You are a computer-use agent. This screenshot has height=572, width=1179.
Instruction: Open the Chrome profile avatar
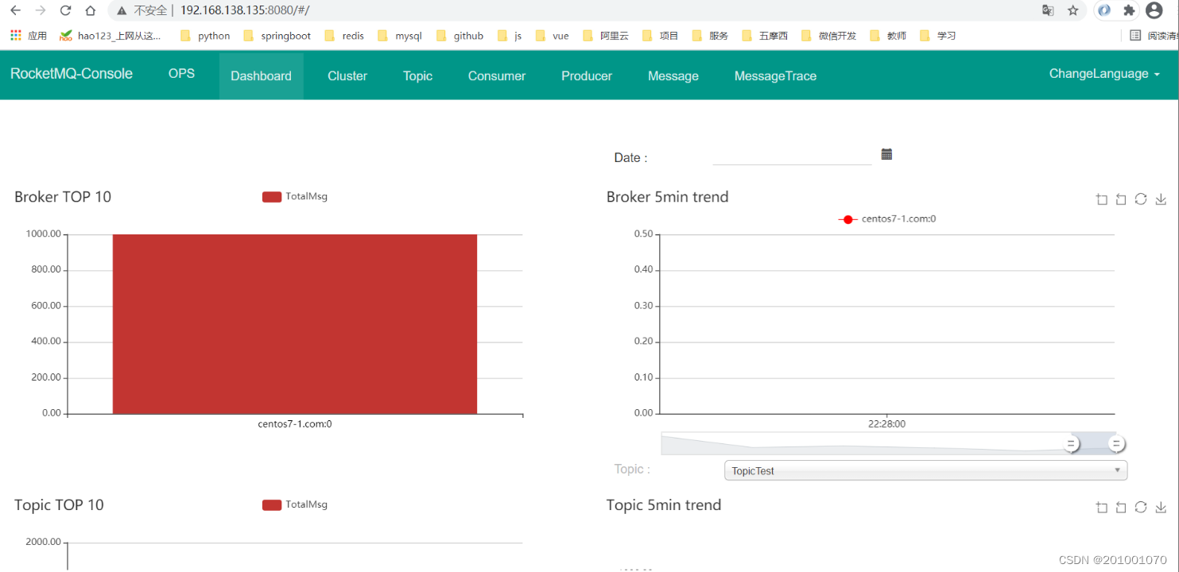point(1154,10)
